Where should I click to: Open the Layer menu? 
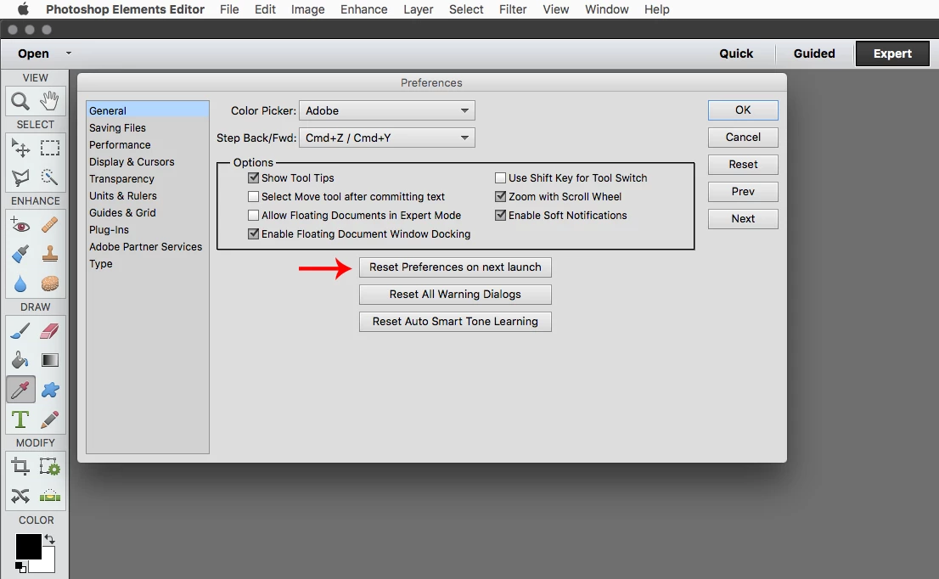418,9
